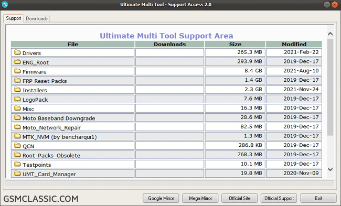Open the Root_Packs_Obsolete link
341x206 pixels.
click(x=51, y=155)
